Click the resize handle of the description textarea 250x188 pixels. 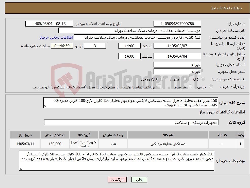tap(45, 107)
